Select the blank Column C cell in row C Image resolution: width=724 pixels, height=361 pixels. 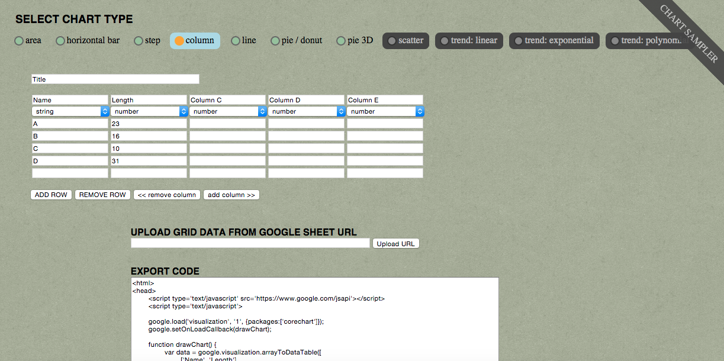[228, 149]
